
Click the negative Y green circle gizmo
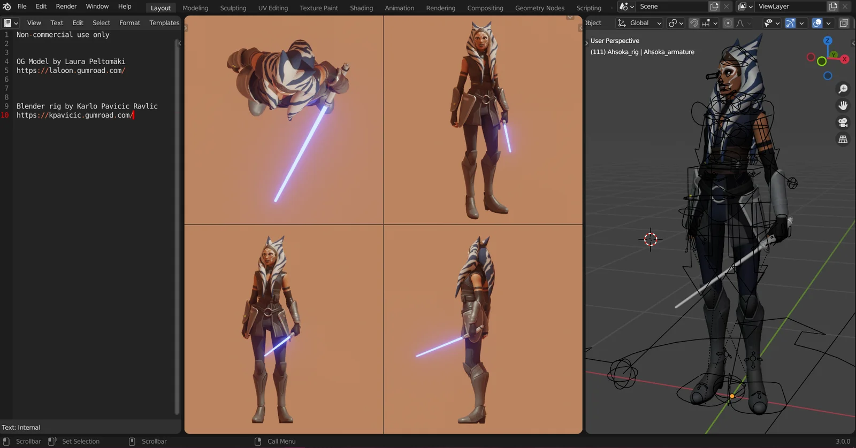pos(822,62)
